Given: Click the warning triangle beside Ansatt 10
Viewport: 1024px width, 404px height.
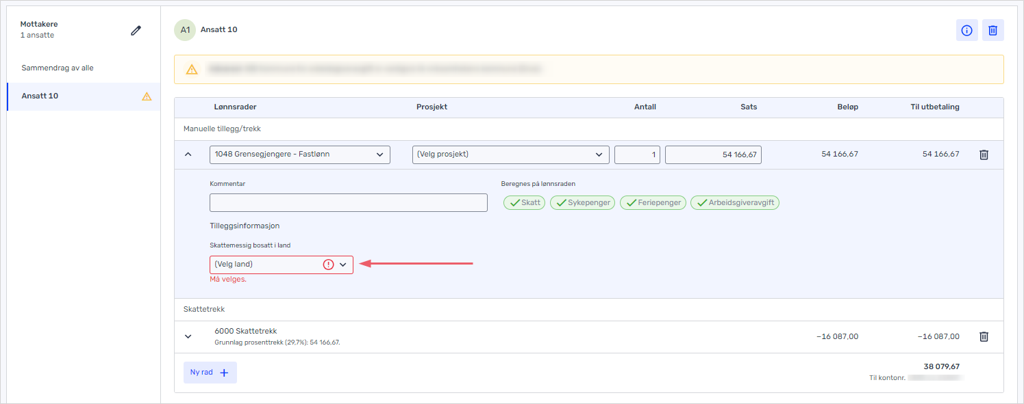Looking at the screenshot, I should tap(147, 96).
